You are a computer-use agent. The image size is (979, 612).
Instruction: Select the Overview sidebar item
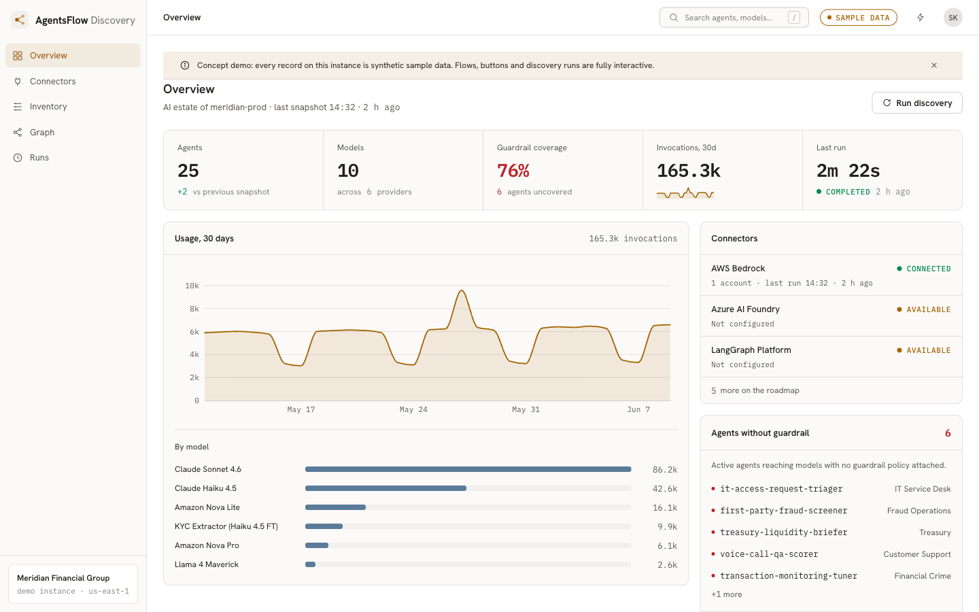pyautogui.click(x=73, y=56)
